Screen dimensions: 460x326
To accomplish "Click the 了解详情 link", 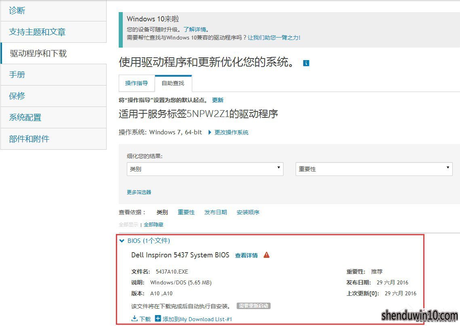I will (x=195, y=29).
